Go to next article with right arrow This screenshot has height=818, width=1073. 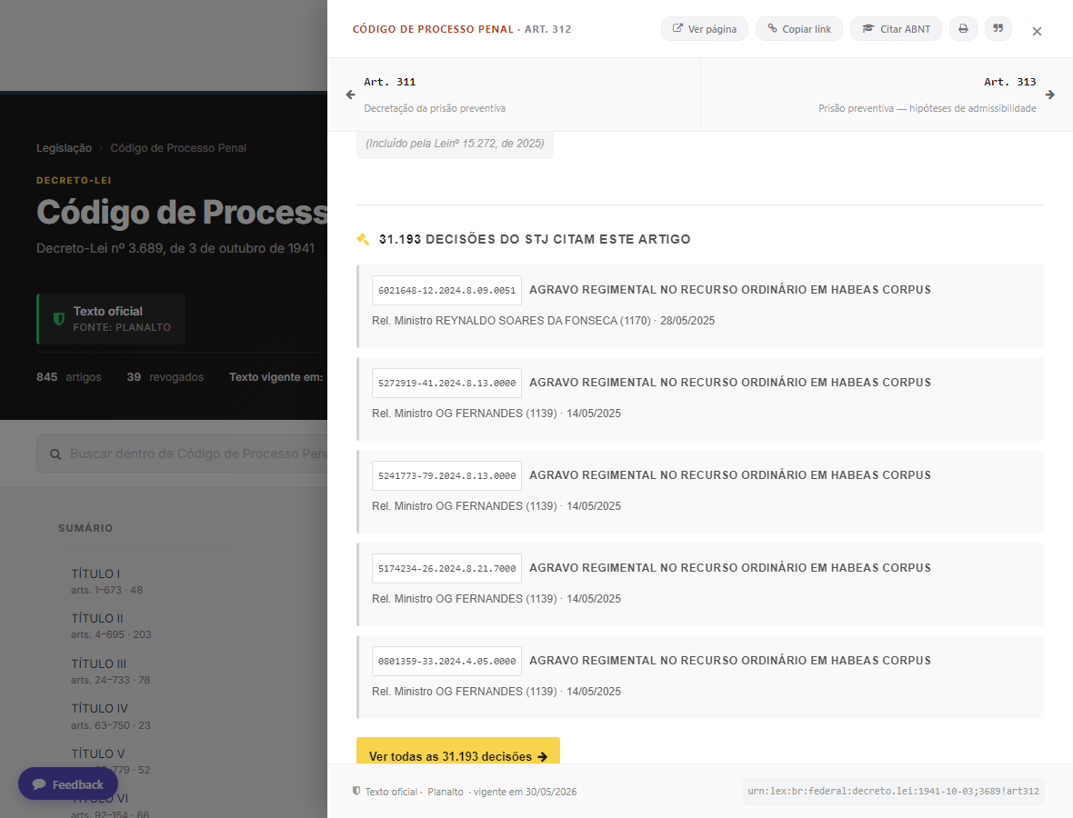click(1049, 95)
